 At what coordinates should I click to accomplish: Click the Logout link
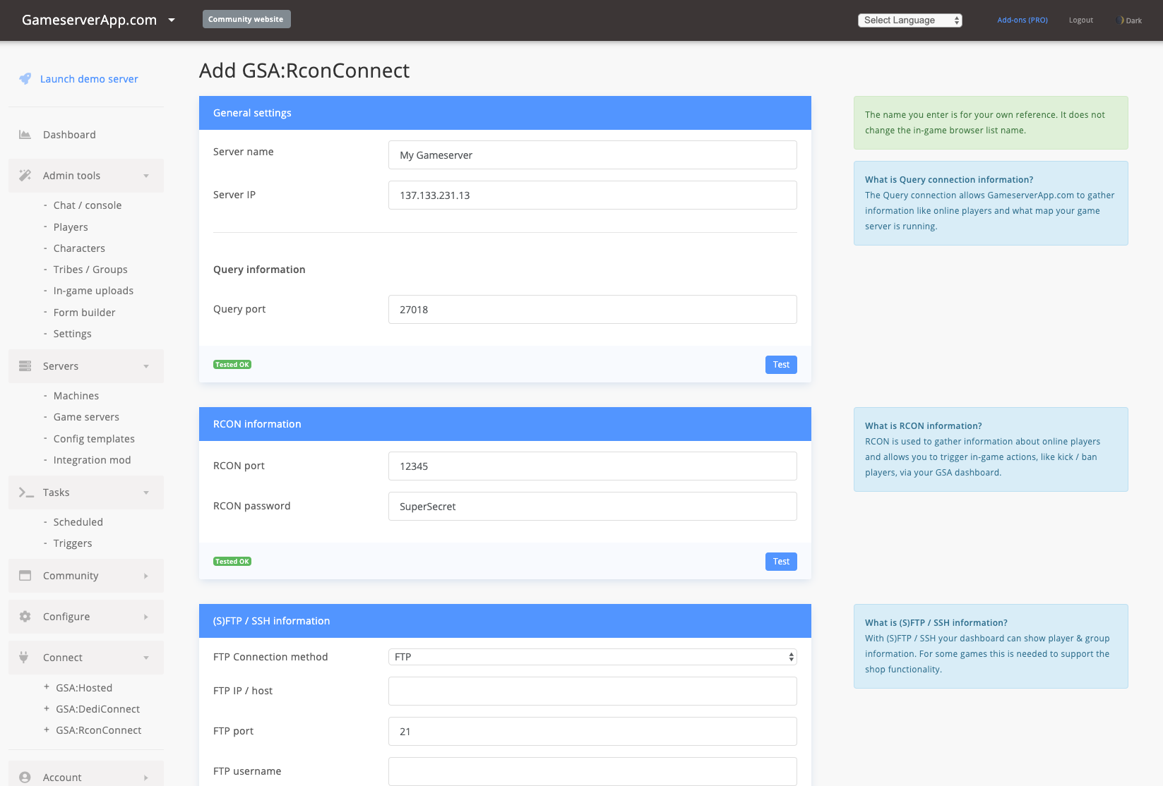[1080, 20]
